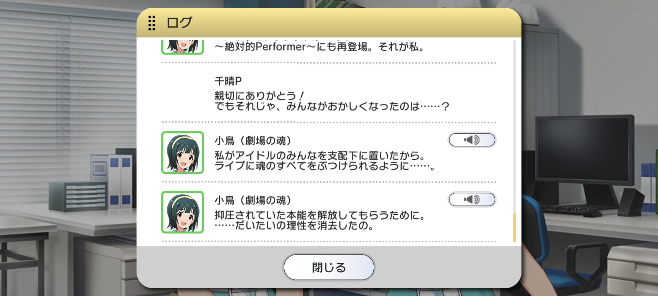This screenshot has height=296, width=658.
Task: Click the six-dot grip icon beside ログ
Action: click(152, 23)
